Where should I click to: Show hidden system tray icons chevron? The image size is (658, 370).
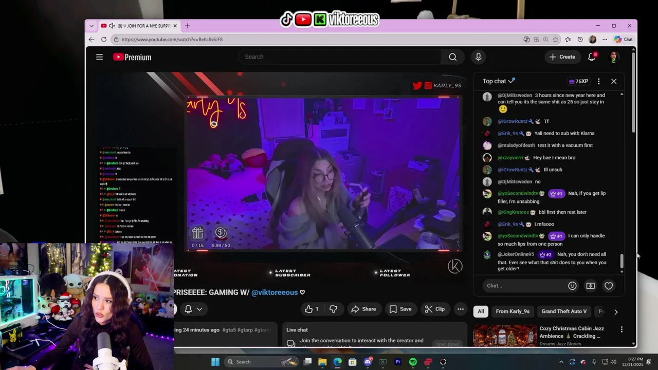click(561, 362)
